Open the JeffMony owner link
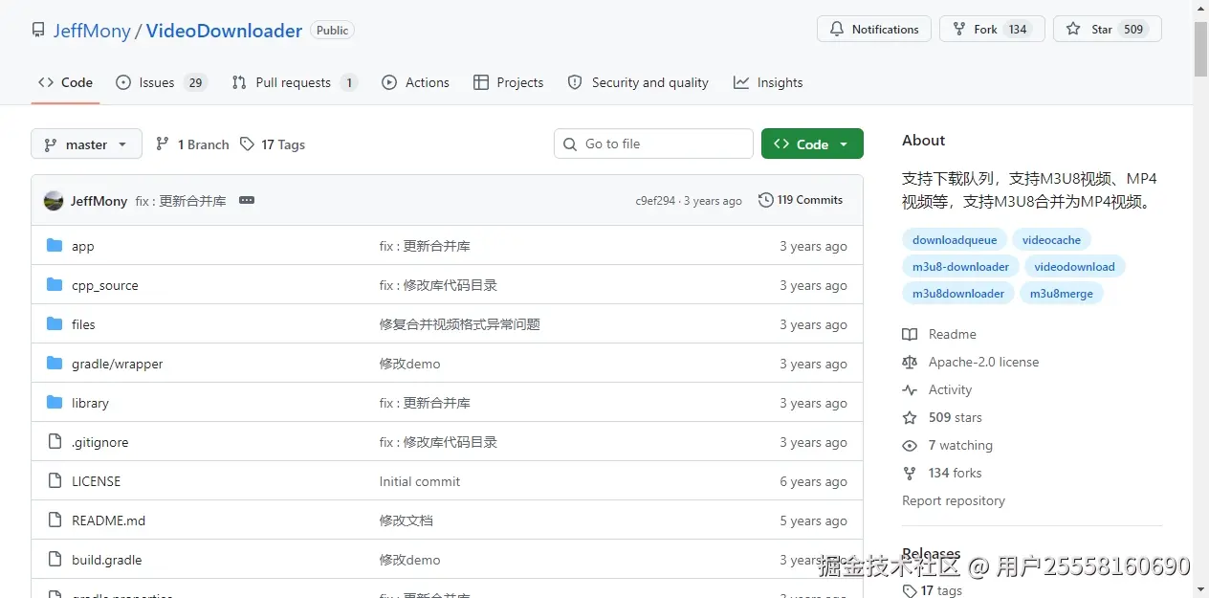1209x598 pixels. (x=92, y=31)
